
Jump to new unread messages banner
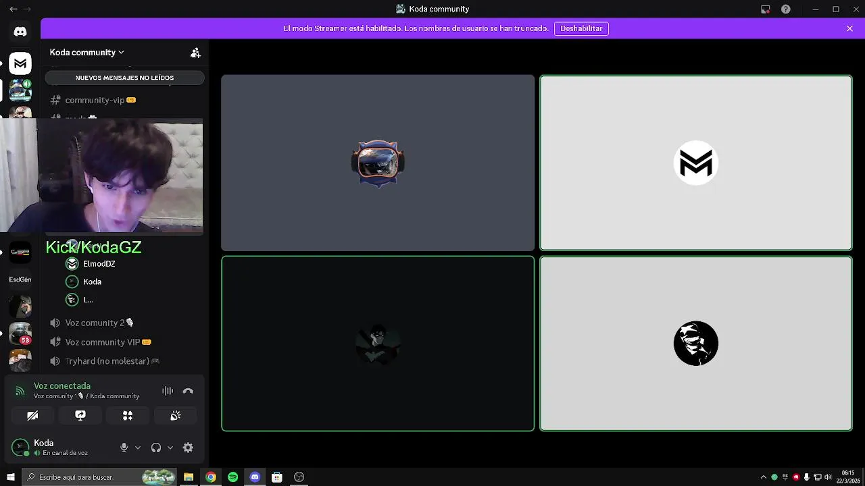click(x=124, y=78)
